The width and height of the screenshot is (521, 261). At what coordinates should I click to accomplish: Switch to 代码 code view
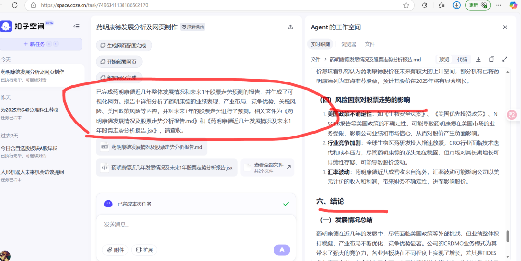tap(462, 59)
